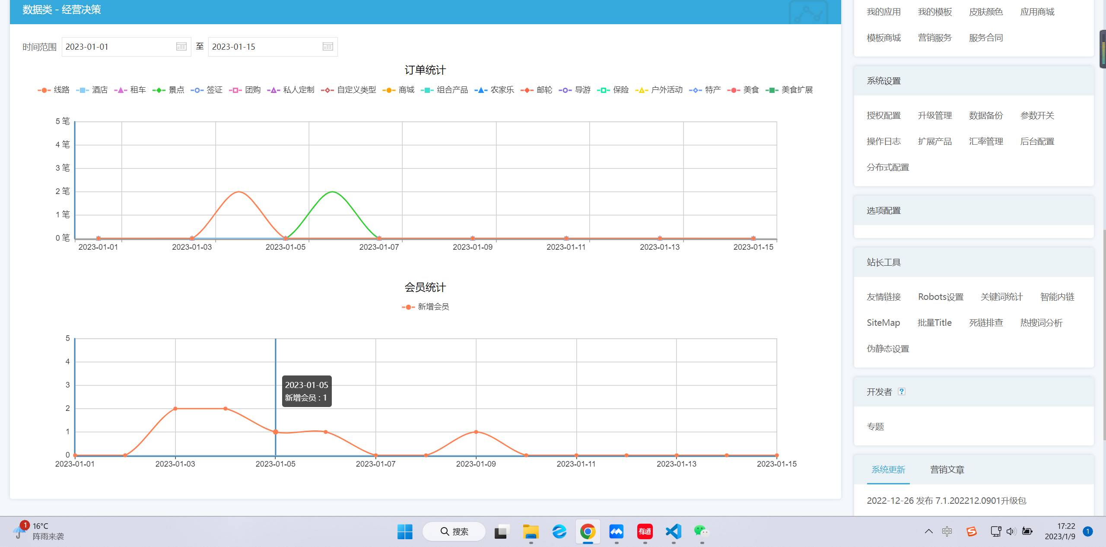The width and height of the screenshot is (1106, 547).
Task: Click the end date field 2023-01-15
Action: 273,47
